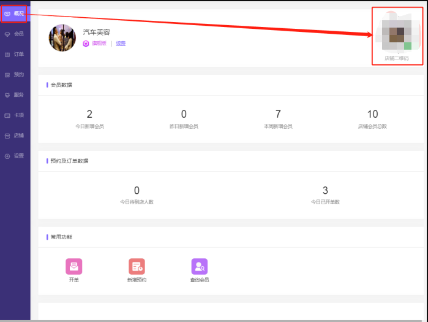Open the 卡项 menu item
The image size is (428, 322).
pyautogui.click(x=15, y=115)
